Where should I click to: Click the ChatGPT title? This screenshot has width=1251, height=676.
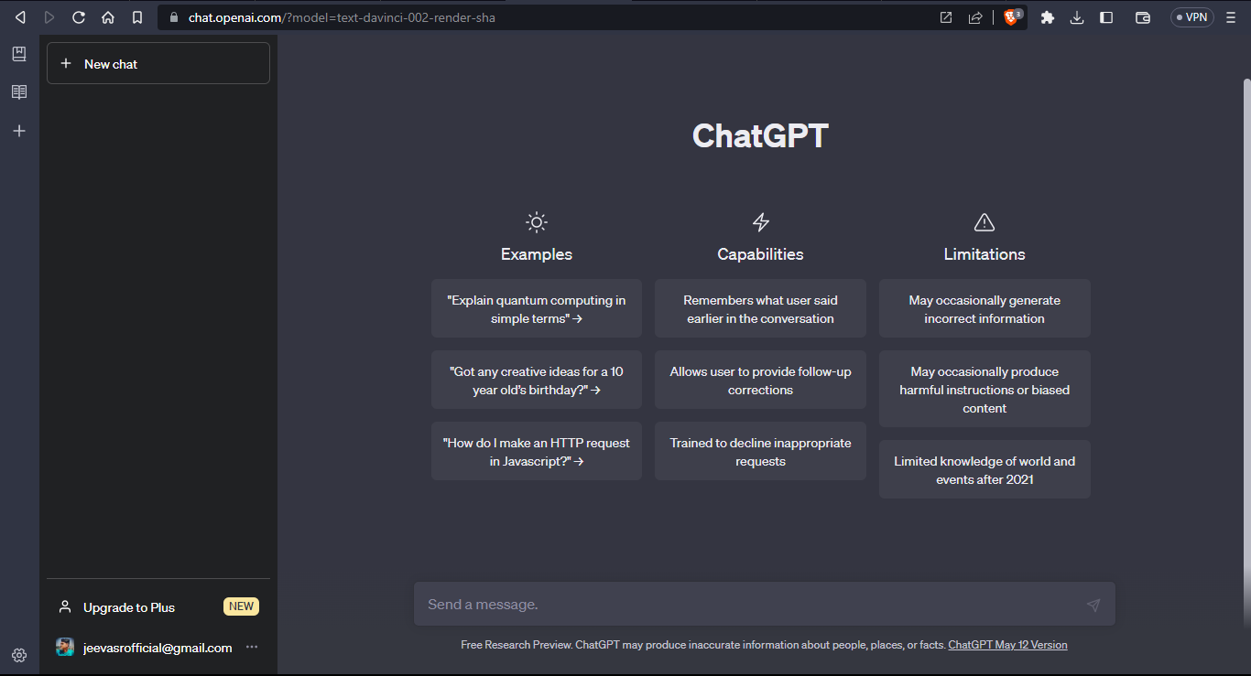point(760,136)
